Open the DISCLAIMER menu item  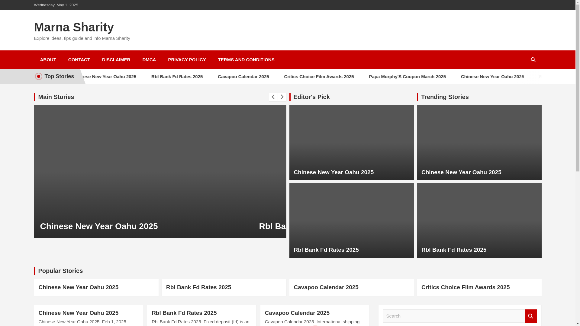coord(116,60)
